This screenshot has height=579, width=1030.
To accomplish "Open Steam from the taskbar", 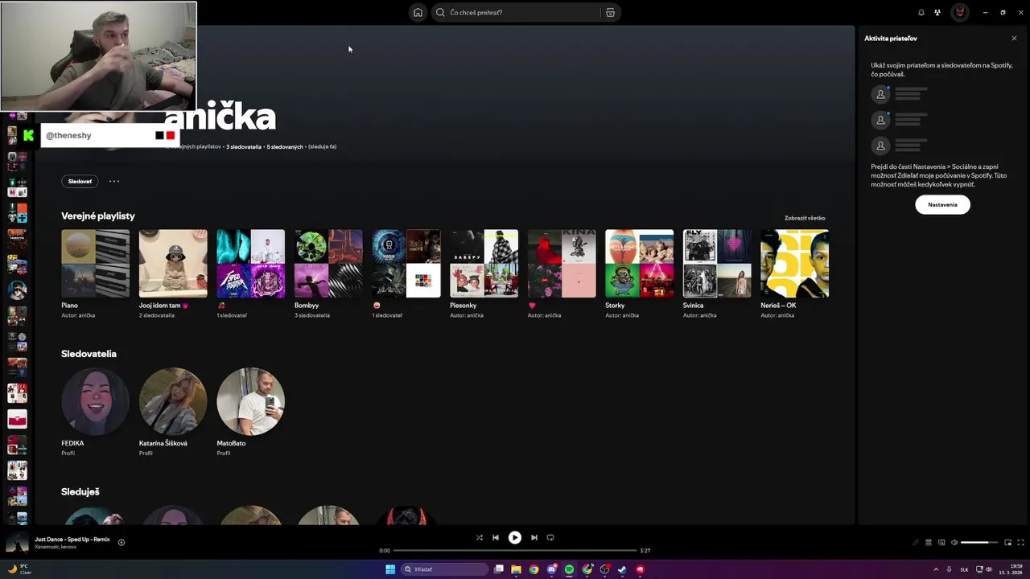I will click(x=622, y=569).
